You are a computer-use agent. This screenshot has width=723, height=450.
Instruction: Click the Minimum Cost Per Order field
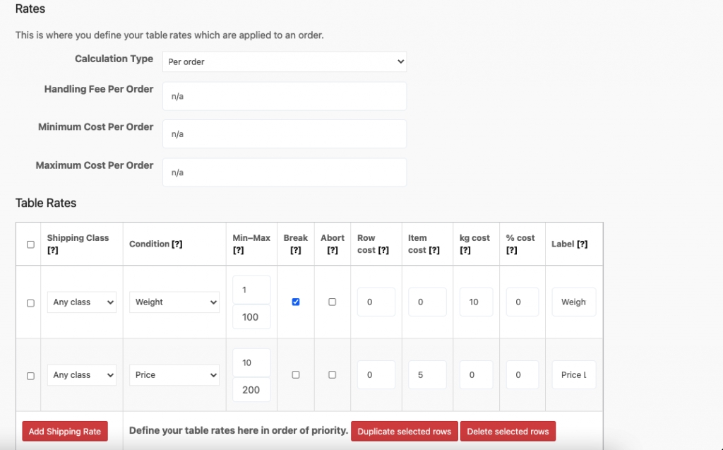(284, 134)
